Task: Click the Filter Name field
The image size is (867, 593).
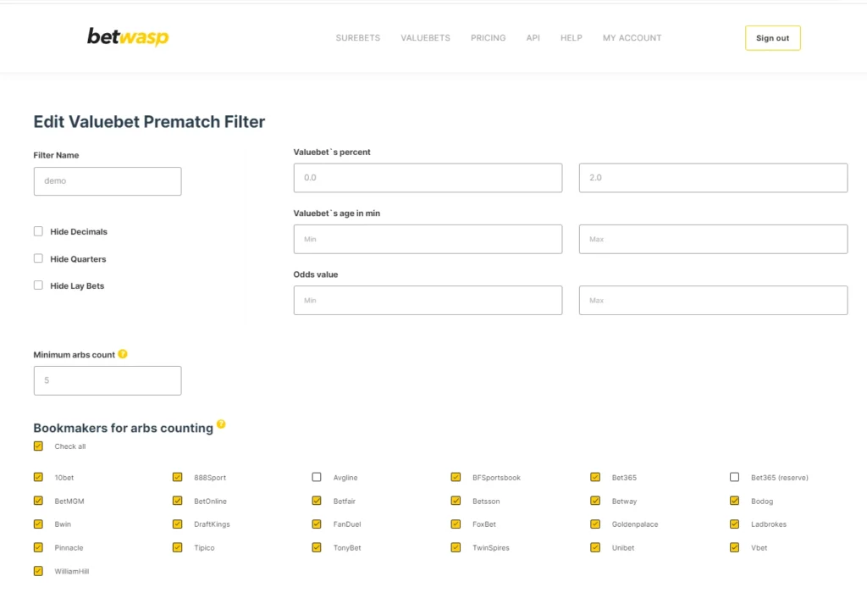Action: point(108,181)
